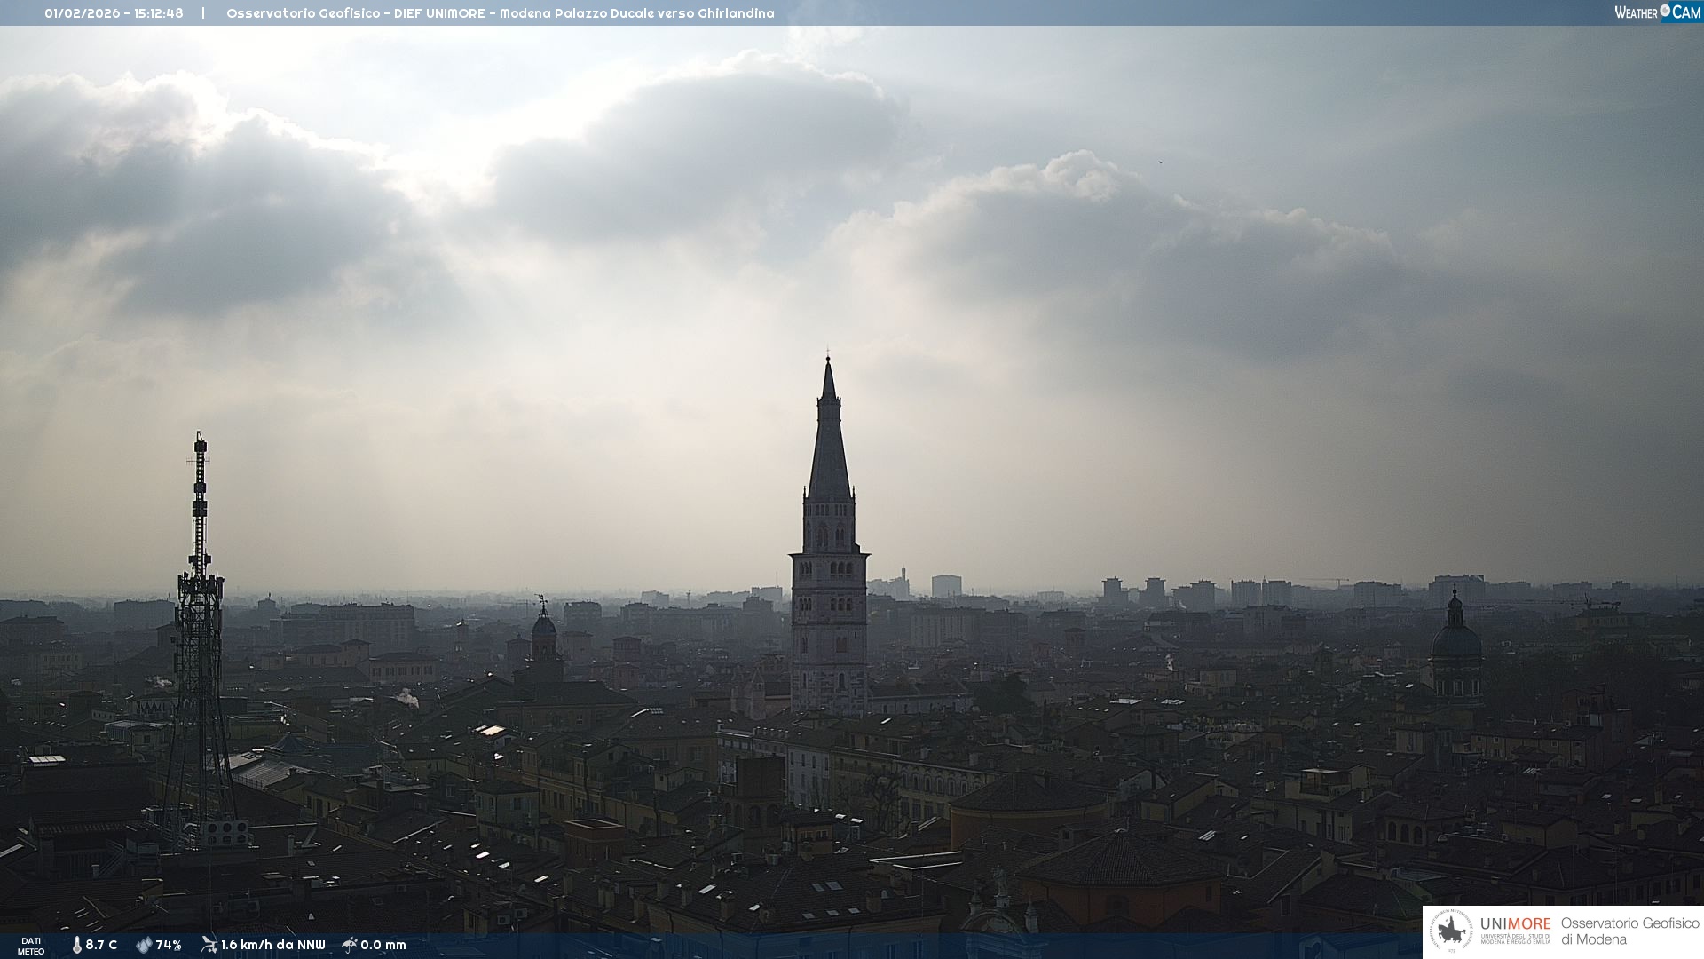Click the UNIMORE horseman seal emblem
The image size is (1704, 959).
(1451, 931)
